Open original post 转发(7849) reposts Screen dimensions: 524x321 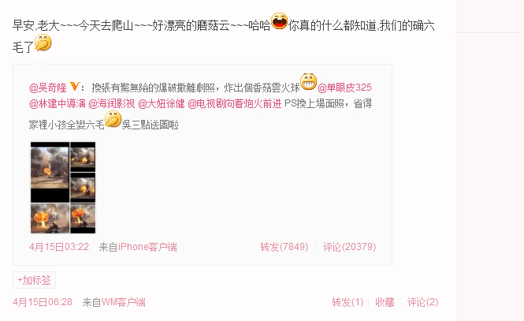point(284,247)
